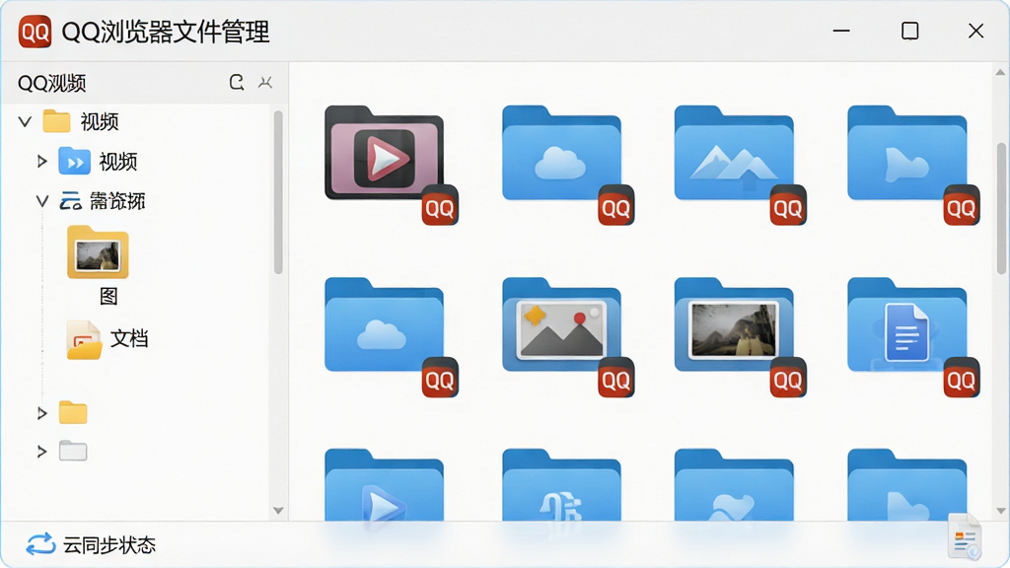
Task: Maximize the file manager window
Action: [909, 31]
